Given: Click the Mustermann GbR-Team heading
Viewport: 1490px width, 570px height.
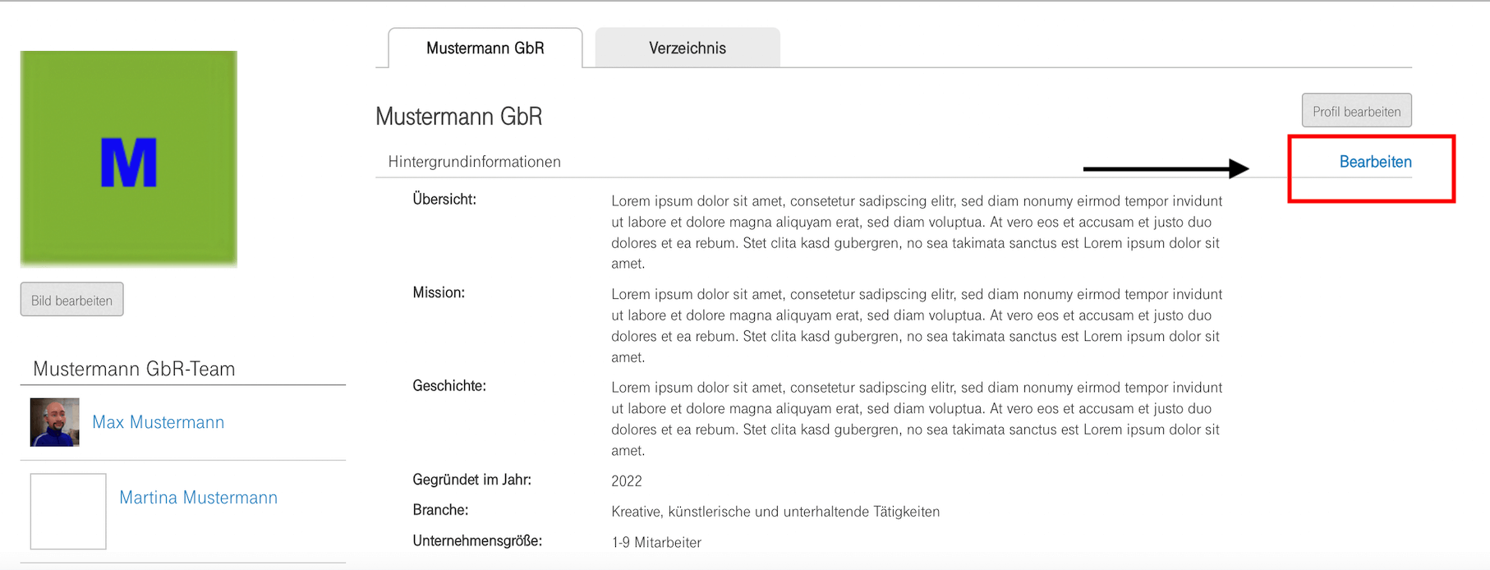Looking at the screenshot, I should pyautogui.click(x=134, y=369).
